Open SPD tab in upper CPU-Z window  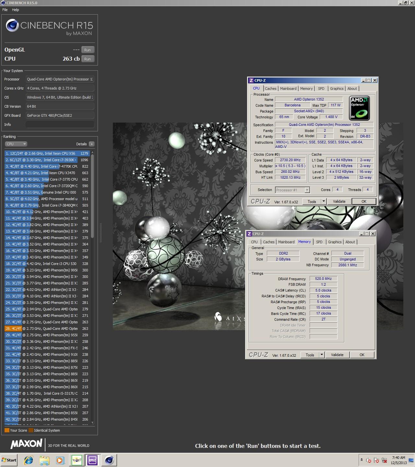(x=321, y=89)
